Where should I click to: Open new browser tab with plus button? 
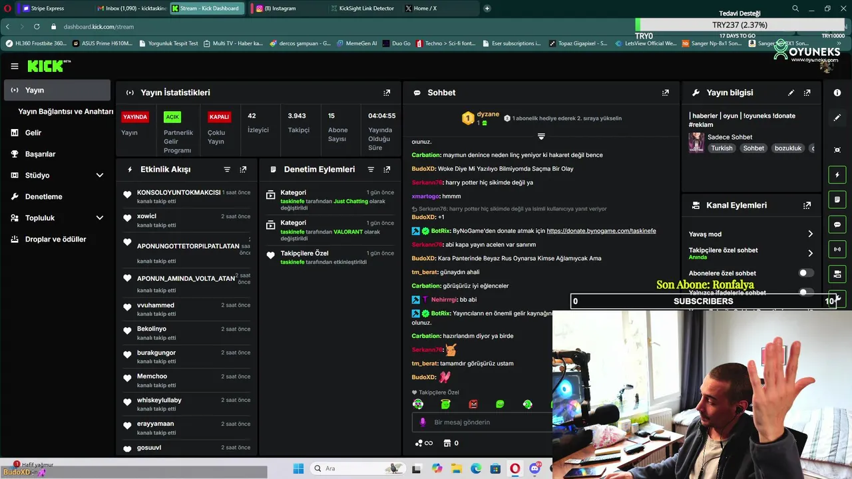pyautogui.click(x=487, y=9)
